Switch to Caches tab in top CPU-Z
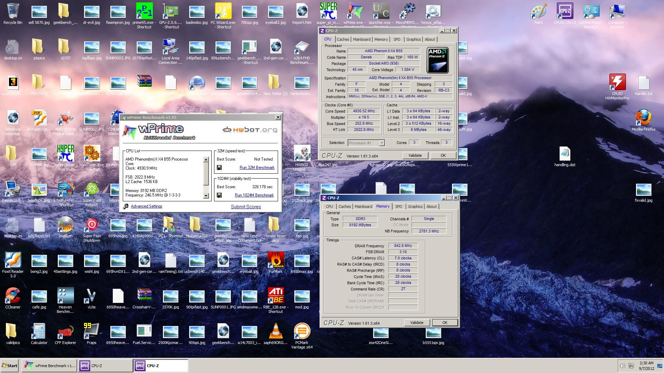Screen dimensions: 664x373 tap(343, 39)
